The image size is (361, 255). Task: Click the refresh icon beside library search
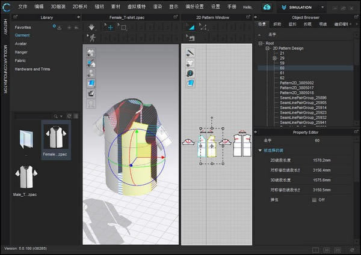tap(69, 116)
